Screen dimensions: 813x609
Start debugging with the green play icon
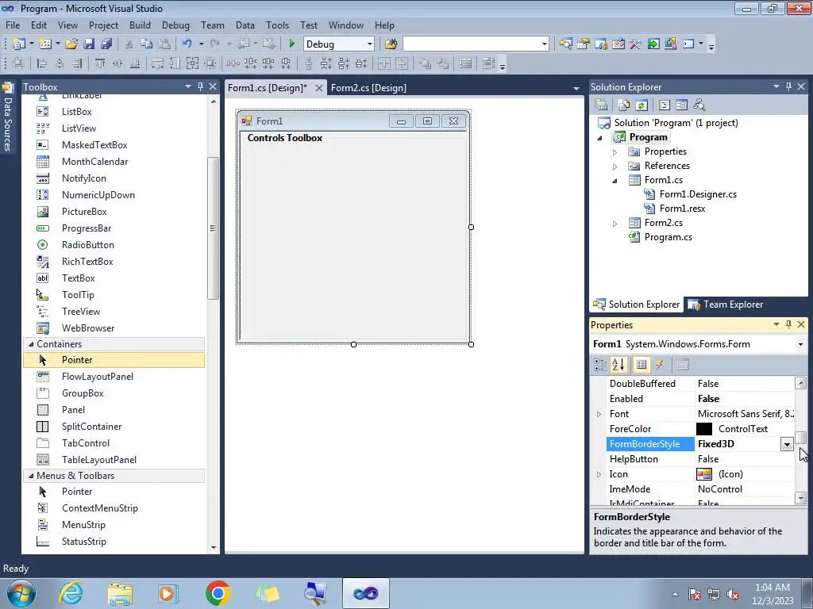tap(292, 44)
